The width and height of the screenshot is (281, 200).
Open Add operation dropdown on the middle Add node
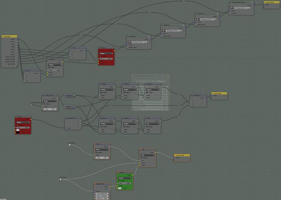153,124
